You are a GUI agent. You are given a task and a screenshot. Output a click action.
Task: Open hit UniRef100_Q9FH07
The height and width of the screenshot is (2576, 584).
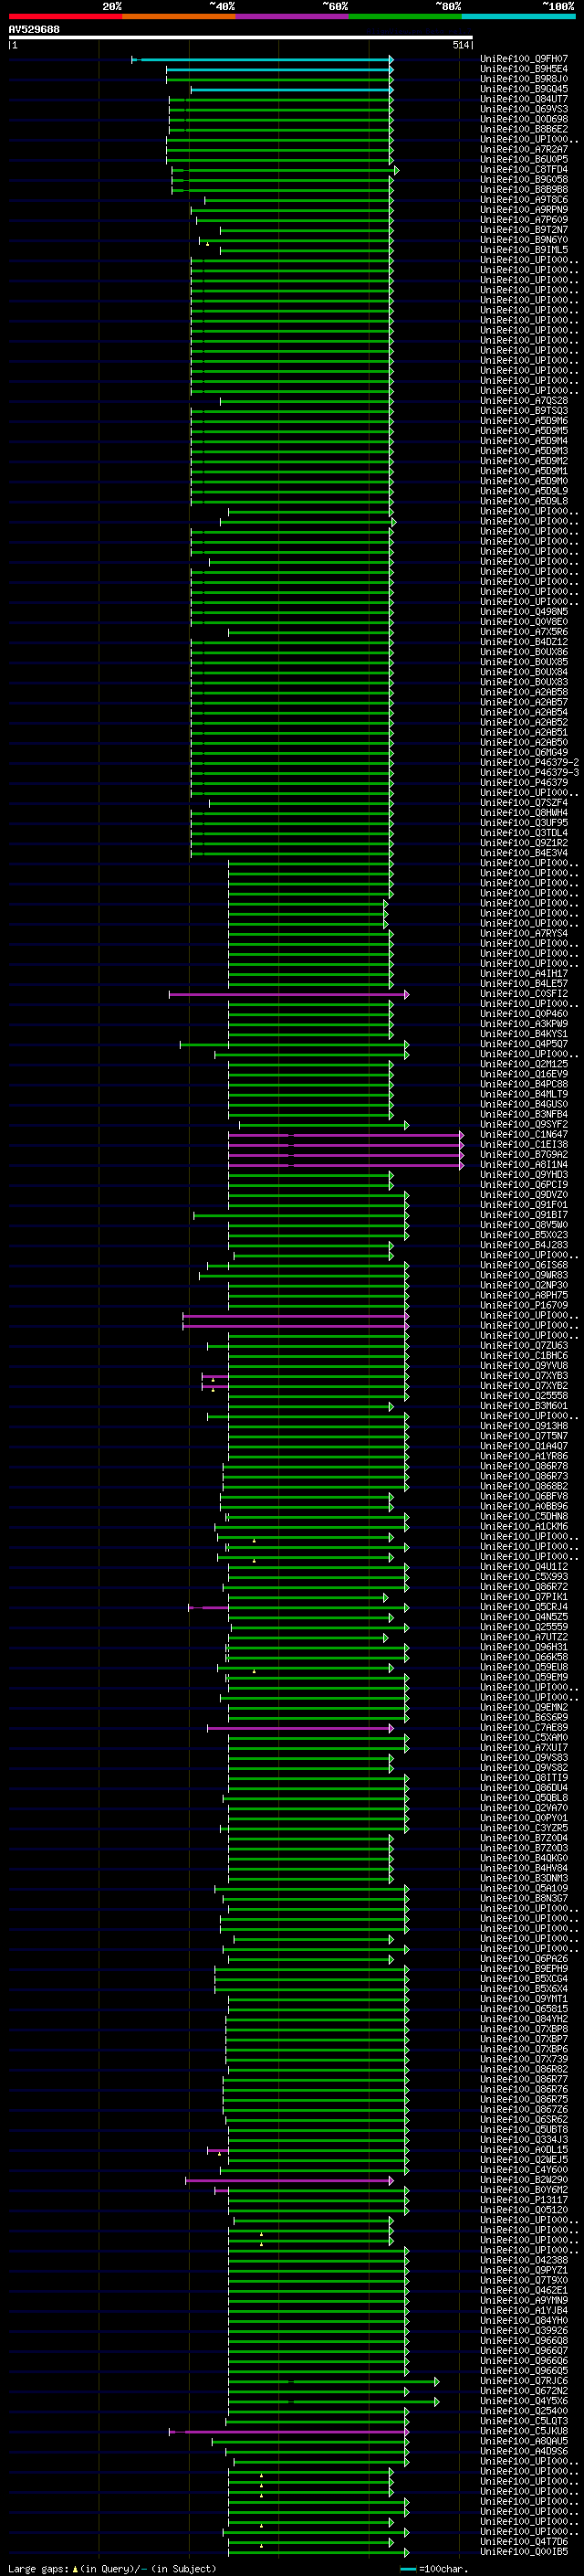coord(524,59)
